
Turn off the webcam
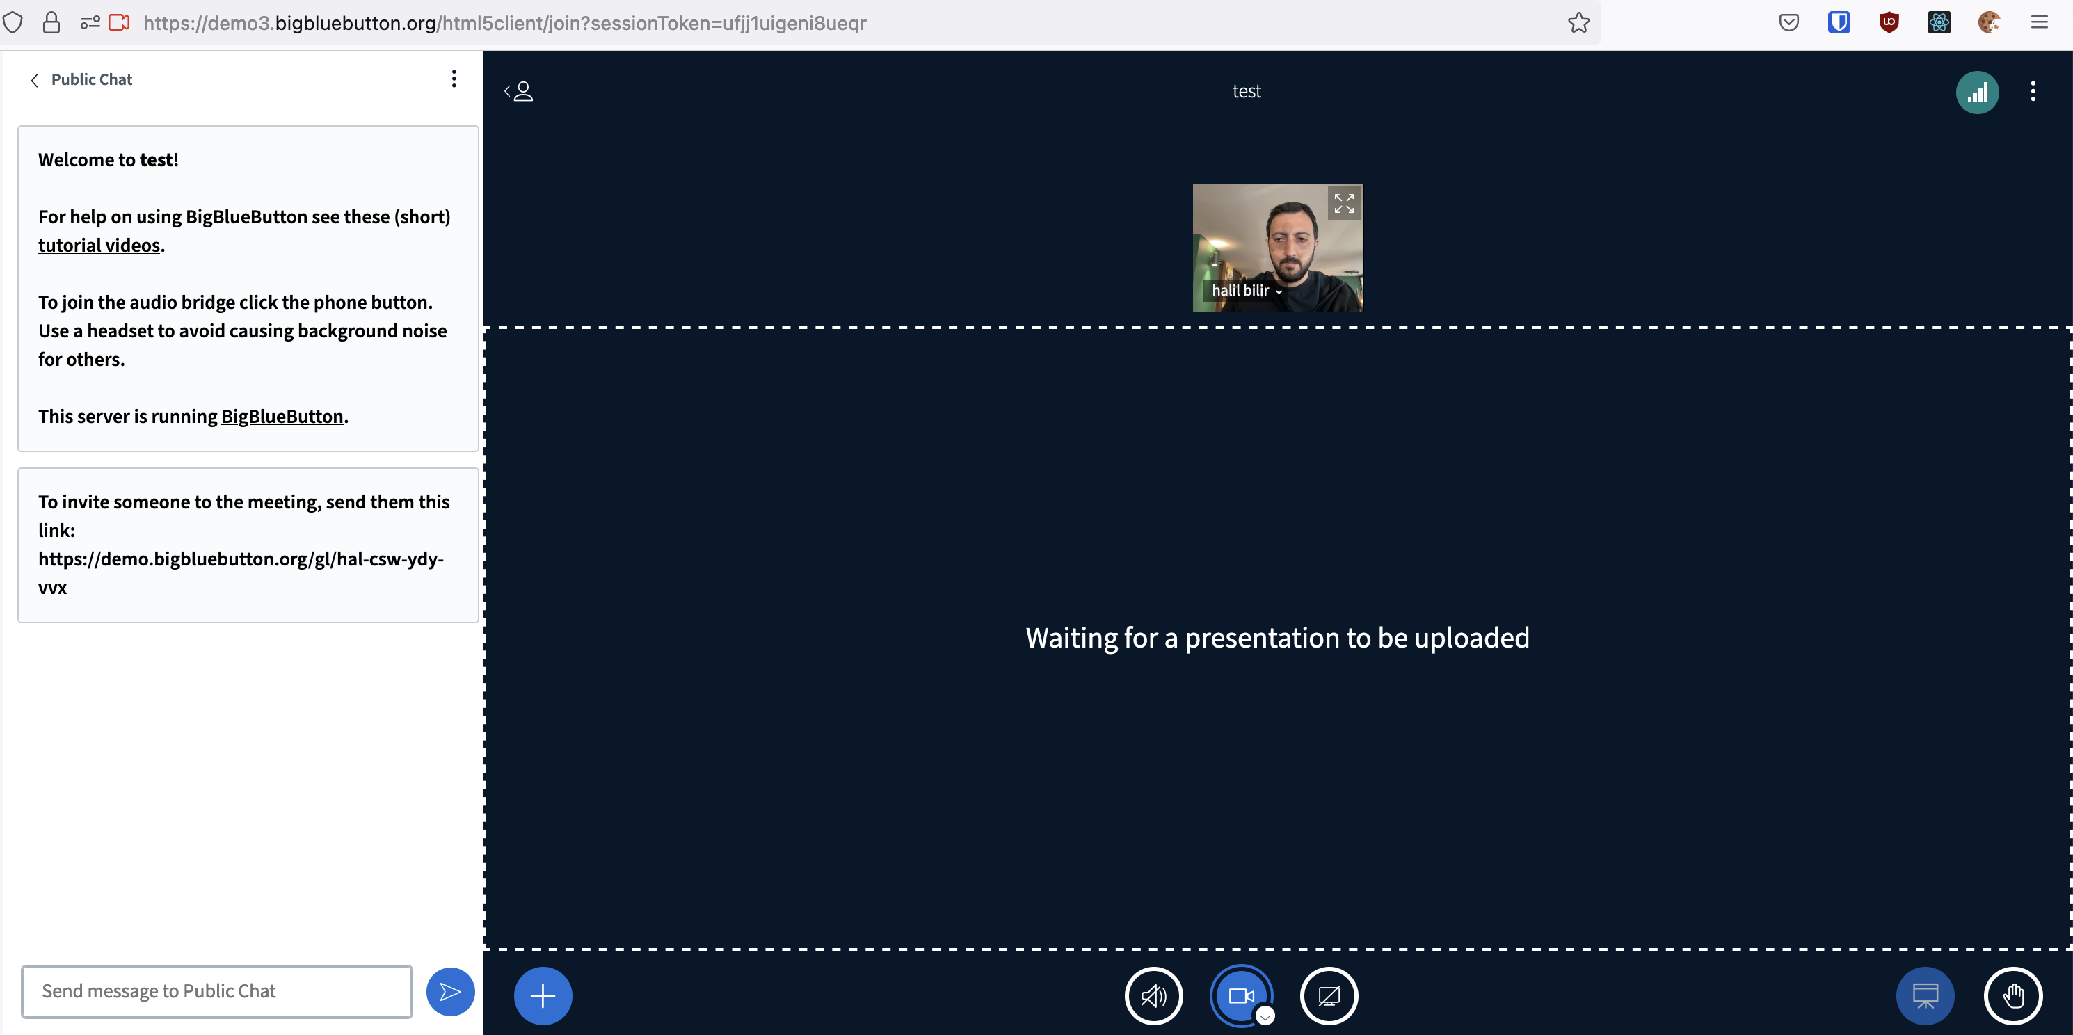pyautogui.click(x=1241, y=995)
